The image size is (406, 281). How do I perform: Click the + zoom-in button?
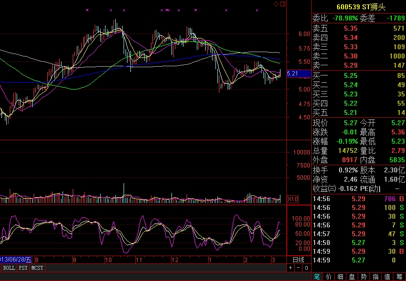tap(291, 268)
